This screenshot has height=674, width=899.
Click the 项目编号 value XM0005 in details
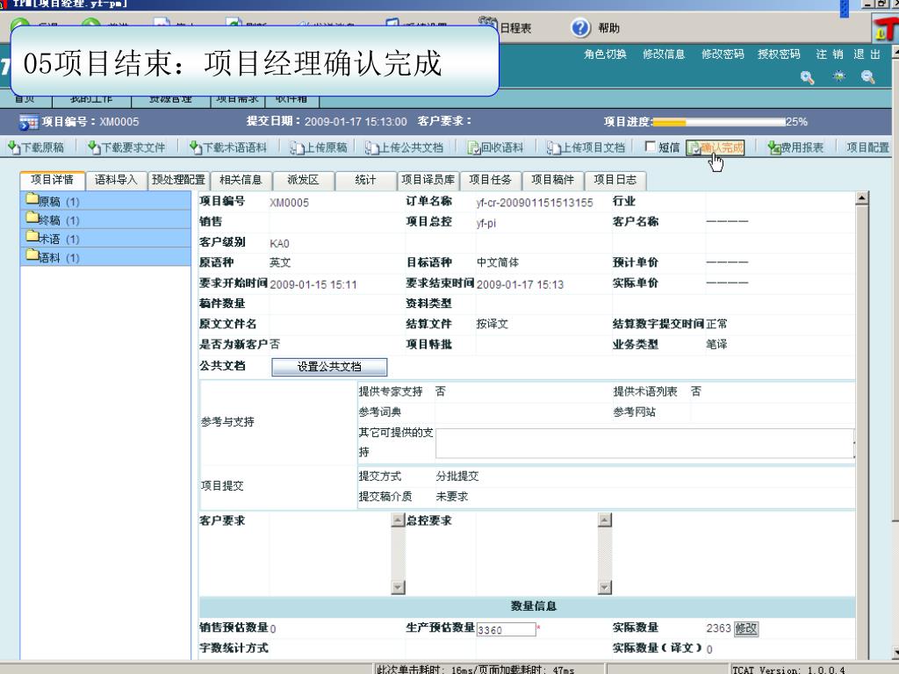[x=289, y=203]
